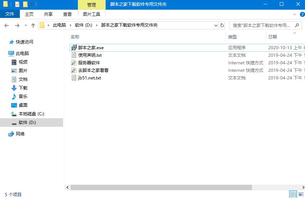Go forward with the right arrow
This screenshot has height=198, width=305.
[17, 26]
